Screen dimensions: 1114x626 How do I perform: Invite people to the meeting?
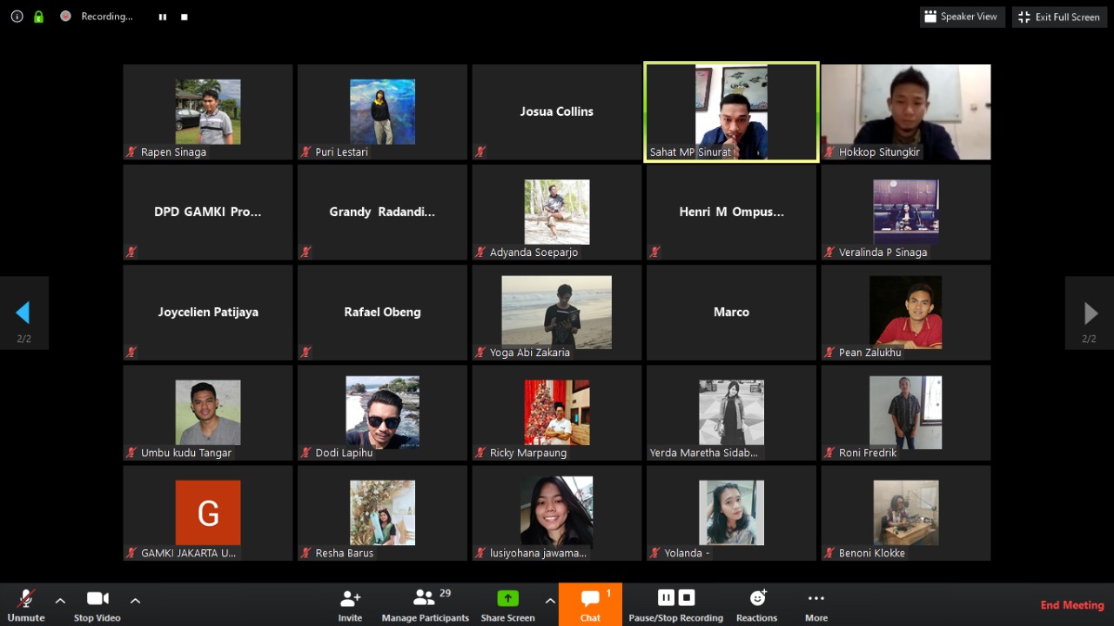click(x=350, y=605)
